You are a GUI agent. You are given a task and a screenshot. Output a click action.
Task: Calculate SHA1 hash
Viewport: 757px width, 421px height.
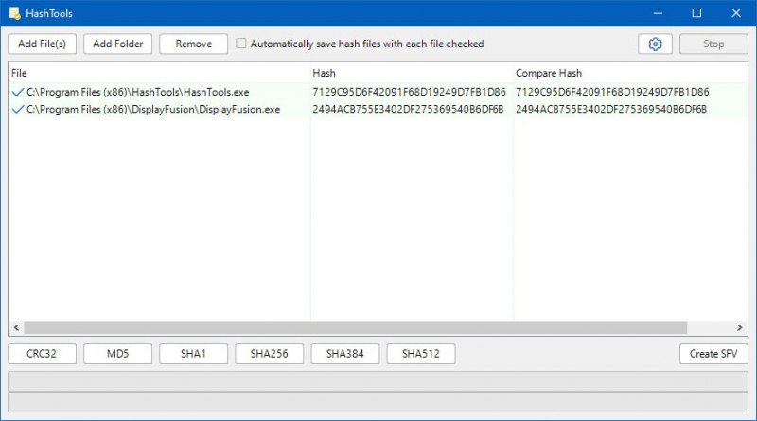[193, 354]
